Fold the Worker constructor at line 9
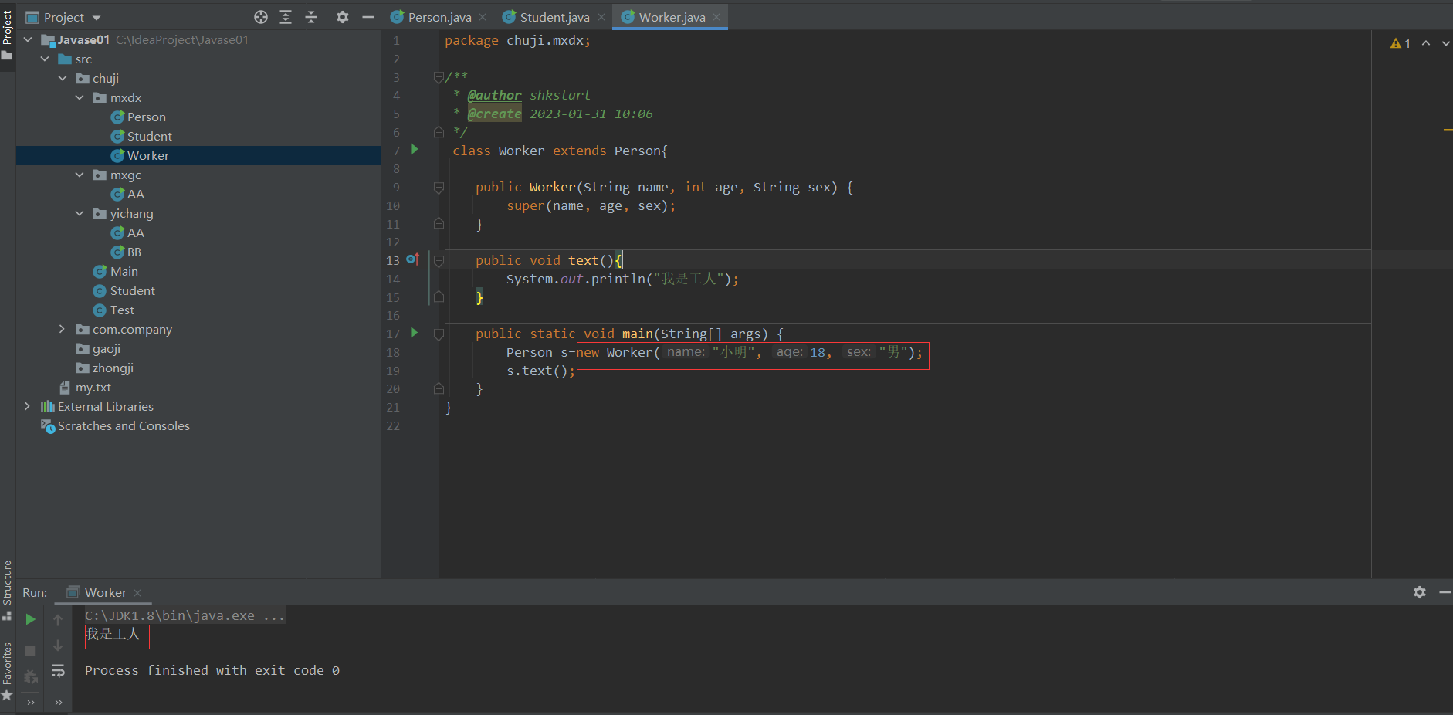This screenshot has width=1453, height=715. 439,187
